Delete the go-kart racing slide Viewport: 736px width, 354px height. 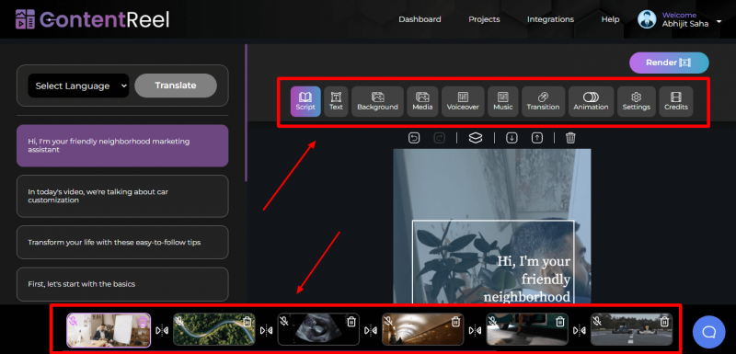pos(664,322)
